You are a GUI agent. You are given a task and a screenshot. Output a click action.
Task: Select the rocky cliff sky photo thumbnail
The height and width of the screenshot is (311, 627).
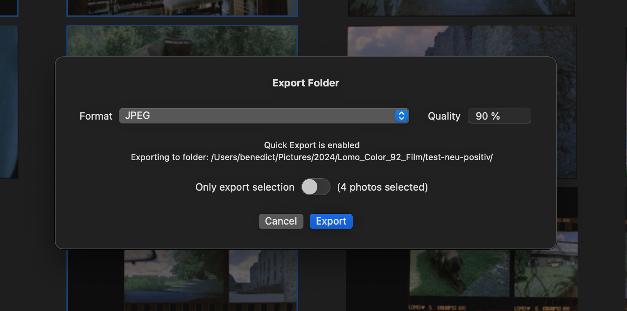(x=462, y=41)
